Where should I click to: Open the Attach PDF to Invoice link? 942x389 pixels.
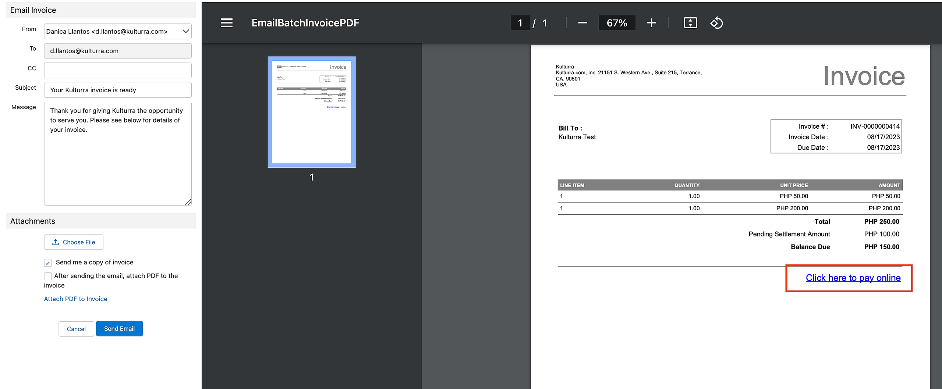coord(75,299)
